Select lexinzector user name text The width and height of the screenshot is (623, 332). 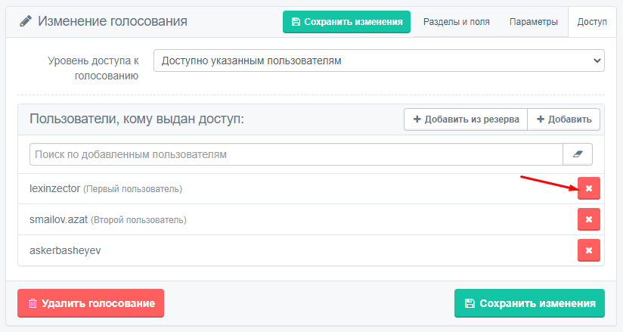point(55,188)
